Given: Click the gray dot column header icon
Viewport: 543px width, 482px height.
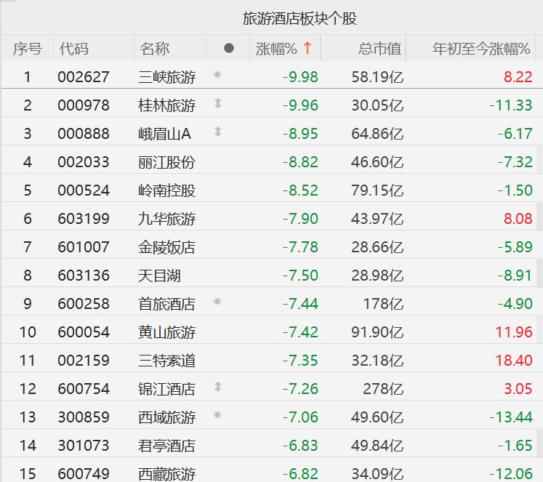Looking at the screenshot, I should (229, 49).
